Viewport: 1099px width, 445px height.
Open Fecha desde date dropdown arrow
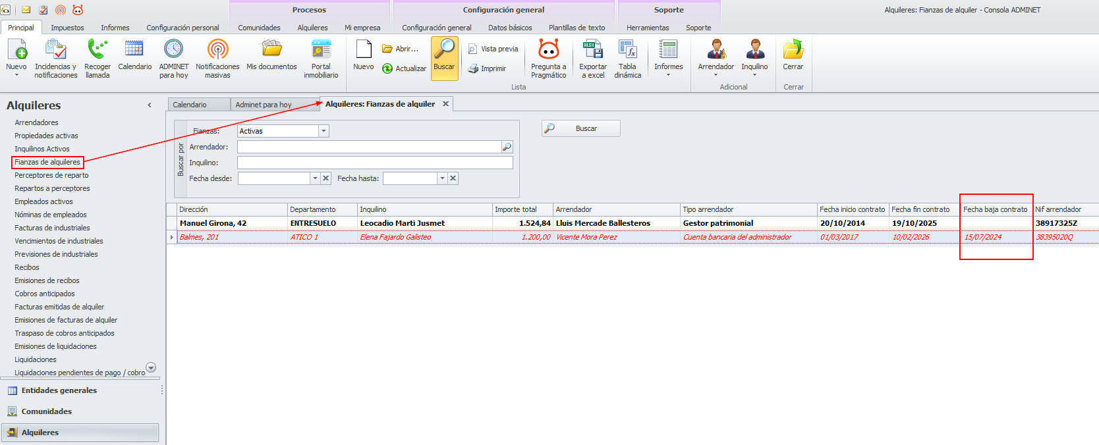coord(315,178)
